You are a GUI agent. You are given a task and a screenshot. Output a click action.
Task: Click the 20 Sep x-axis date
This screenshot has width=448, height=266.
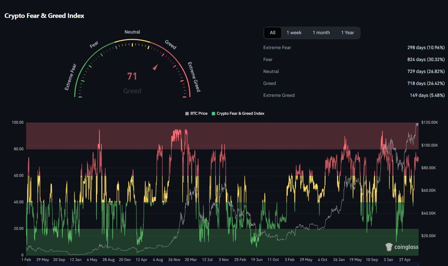coord(59,260)
